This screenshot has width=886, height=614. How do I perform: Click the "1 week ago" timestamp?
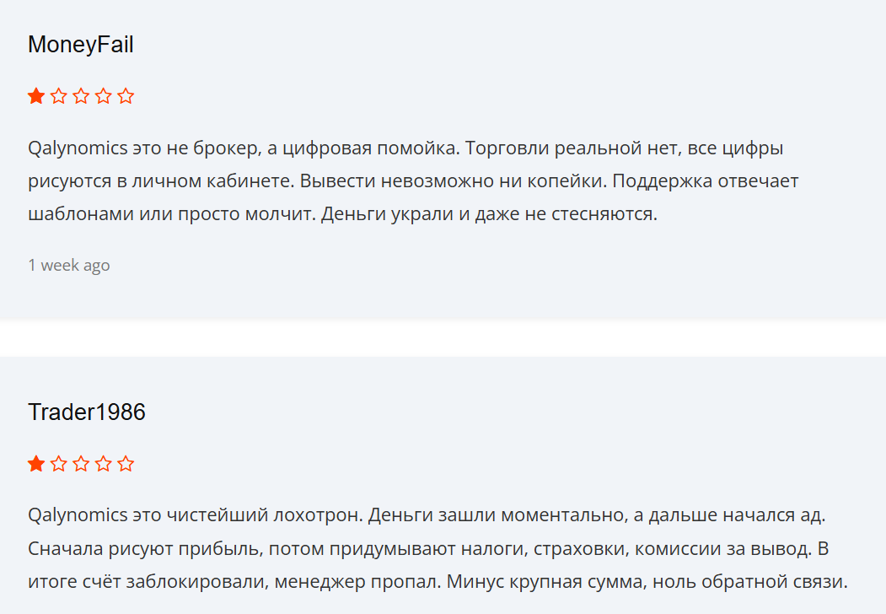point(69,266)
